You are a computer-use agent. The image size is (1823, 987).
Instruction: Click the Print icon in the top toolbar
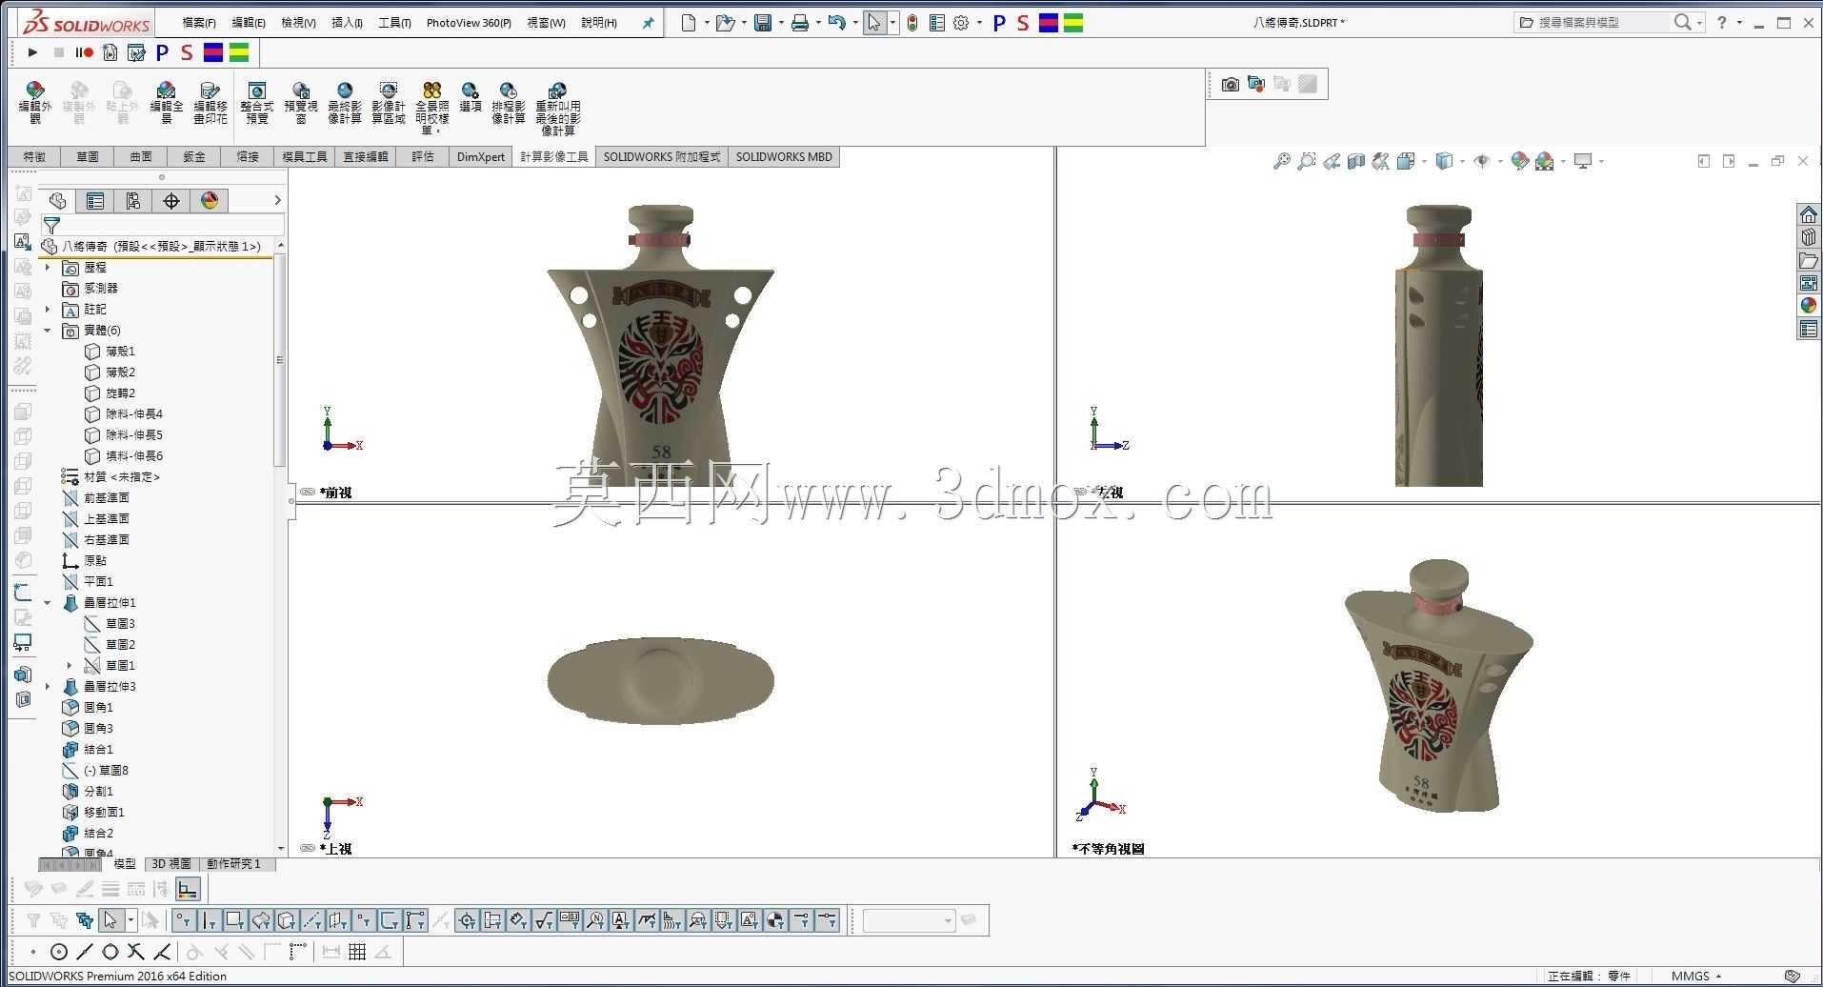coord(800,23)
